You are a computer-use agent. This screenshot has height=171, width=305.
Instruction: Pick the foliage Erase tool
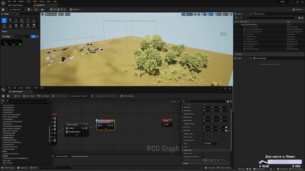coord(22,26)
